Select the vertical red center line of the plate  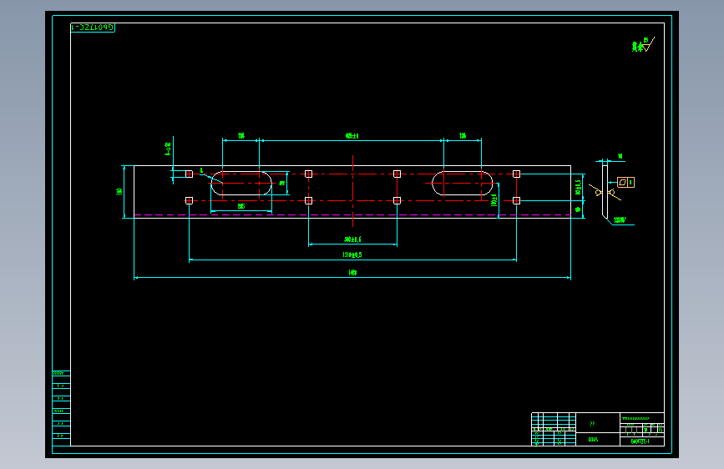(352, 191)
